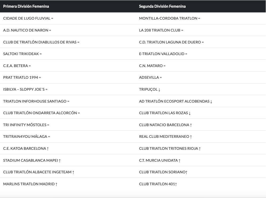
Task: Click the Primera División Femenina column header
Action: click(26, 6)
